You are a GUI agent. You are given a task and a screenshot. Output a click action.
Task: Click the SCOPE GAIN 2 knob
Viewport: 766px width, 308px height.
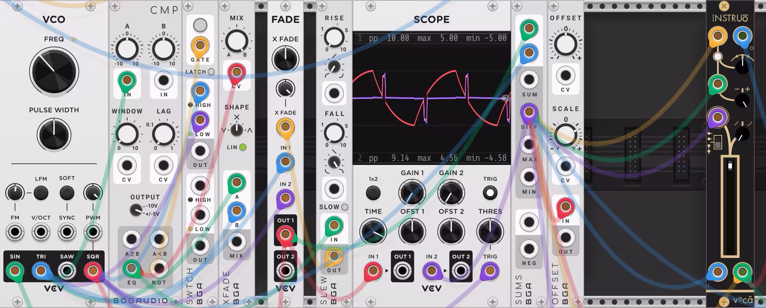coord(451,193)
